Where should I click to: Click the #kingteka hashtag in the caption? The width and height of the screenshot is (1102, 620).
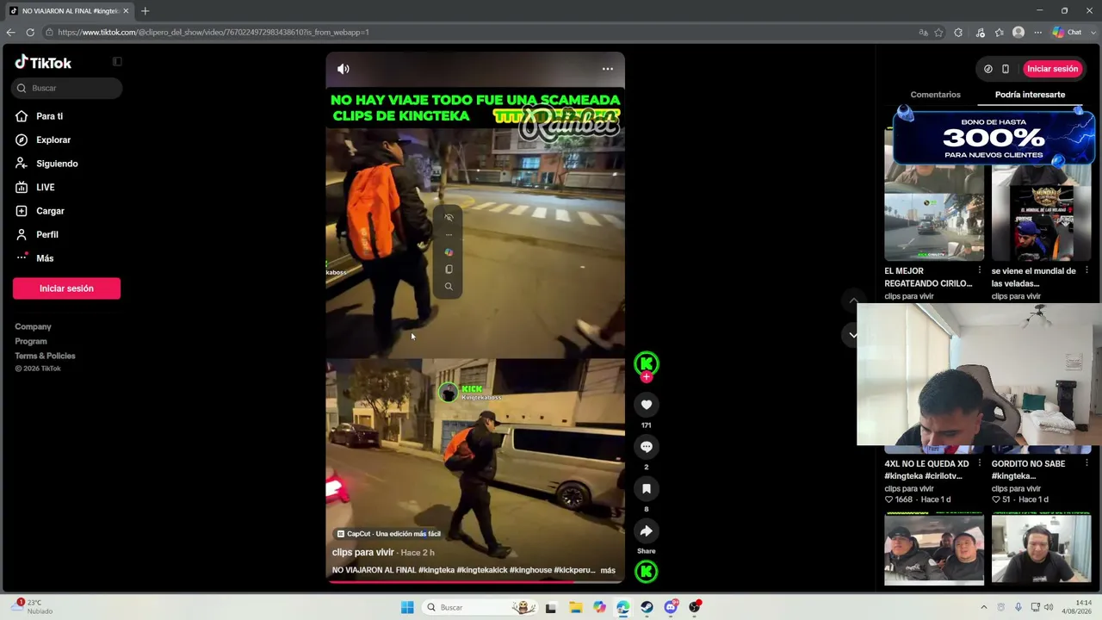(x=436, y=570)
